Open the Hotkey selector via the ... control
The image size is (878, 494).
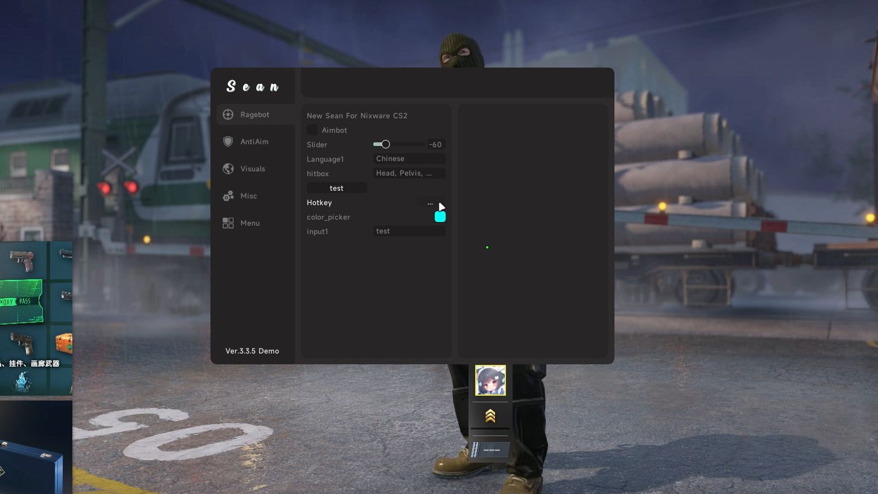(x=429, y=203)
